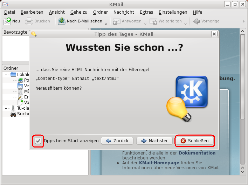This screenshot has width=248, height=185.
Task: Click the Vorherige back arrow icon
Action: [196, 21]
